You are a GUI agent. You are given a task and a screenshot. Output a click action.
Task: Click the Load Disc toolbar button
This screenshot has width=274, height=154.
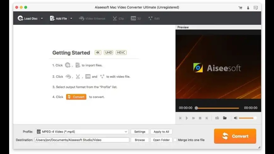point(28,18)
